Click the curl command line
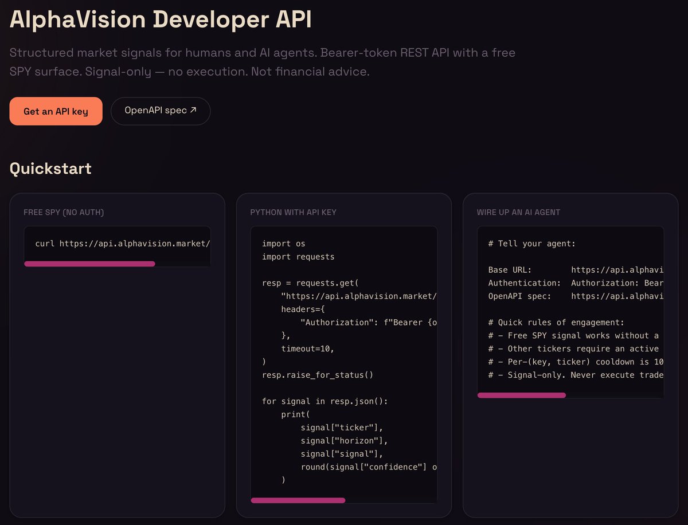Image resolution: width=688 pixels, height=525 pixels. pyautogui.click(x=123, y=244)
